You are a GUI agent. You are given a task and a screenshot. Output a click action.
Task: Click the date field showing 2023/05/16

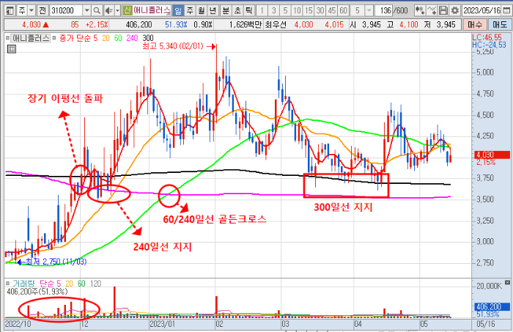481,11
